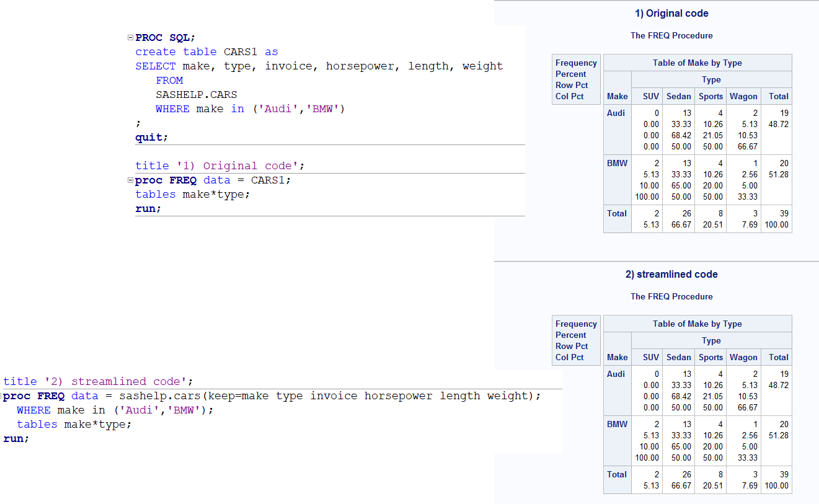
Task: Click Audi row label in streamlined code table
Action: coord(616,374)
